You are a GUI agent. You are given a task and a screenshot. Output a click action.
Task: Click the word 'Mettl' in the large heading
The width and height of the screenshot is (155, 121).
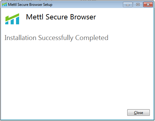pyautogui.click(x=35, y=17)
